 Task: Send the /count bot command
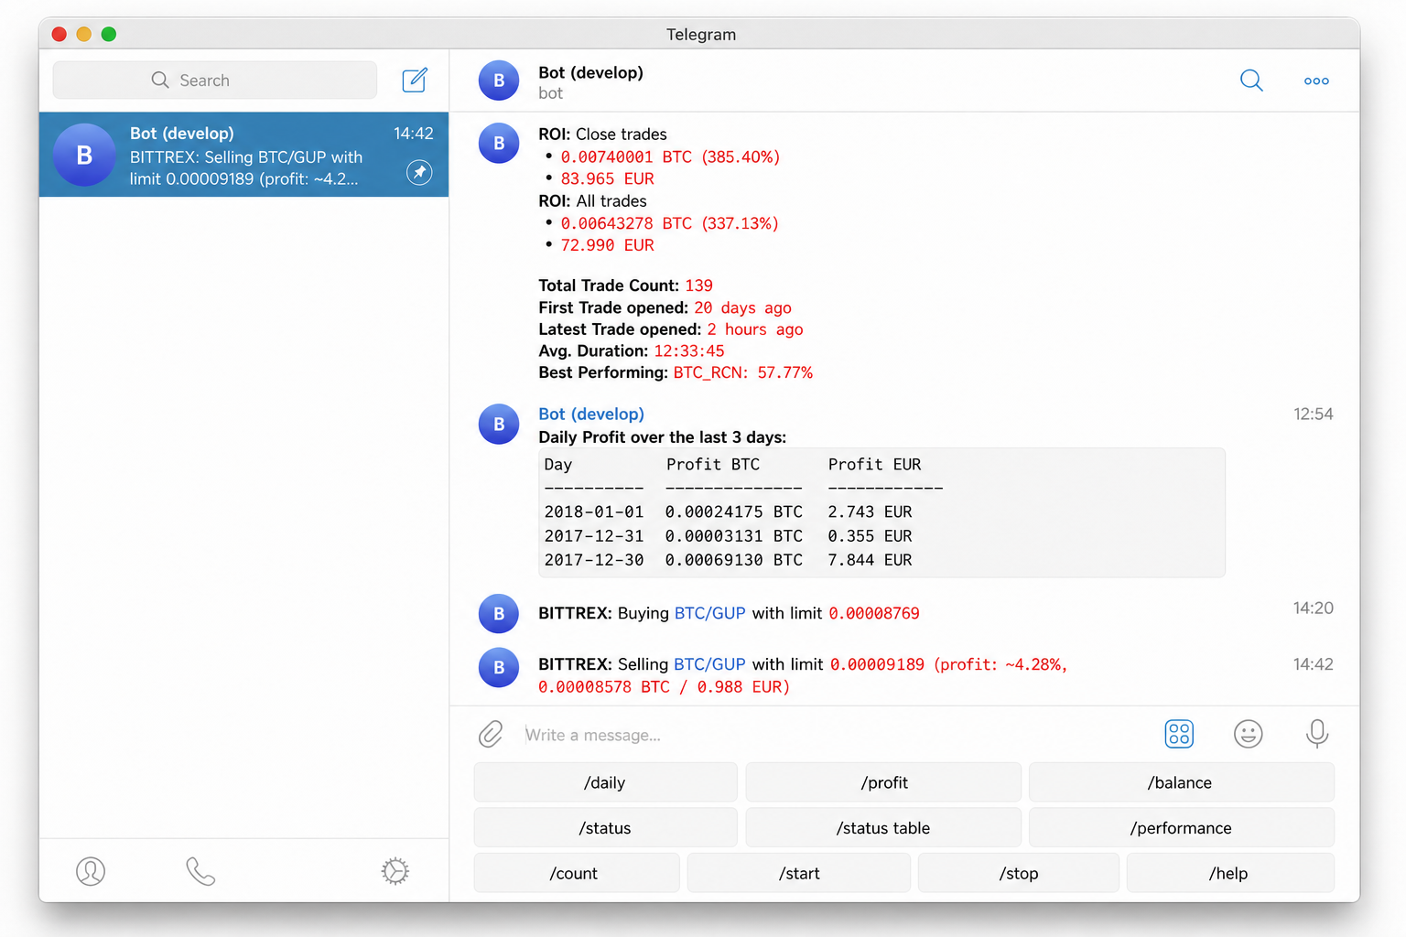577,873
